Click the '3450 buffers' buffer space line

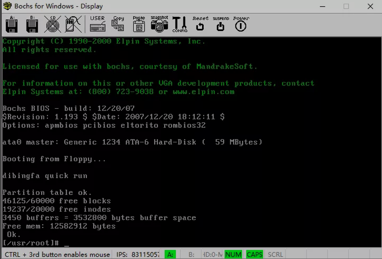[99, 218]
